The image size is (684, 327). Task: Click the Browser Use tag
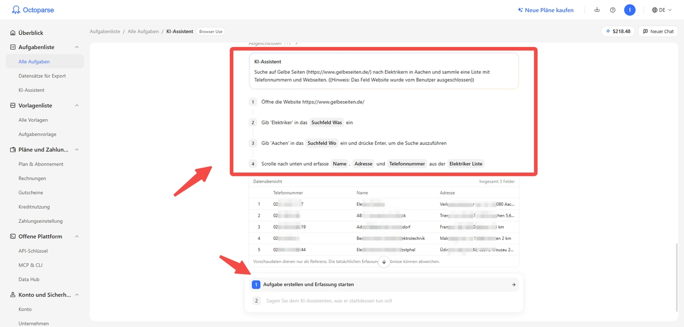211,32
